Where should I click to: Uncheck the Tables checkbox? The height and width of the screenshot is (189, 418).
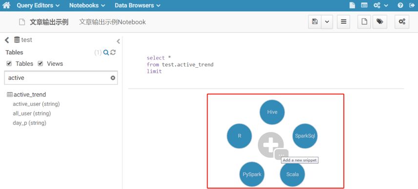[x=9, y=63]
